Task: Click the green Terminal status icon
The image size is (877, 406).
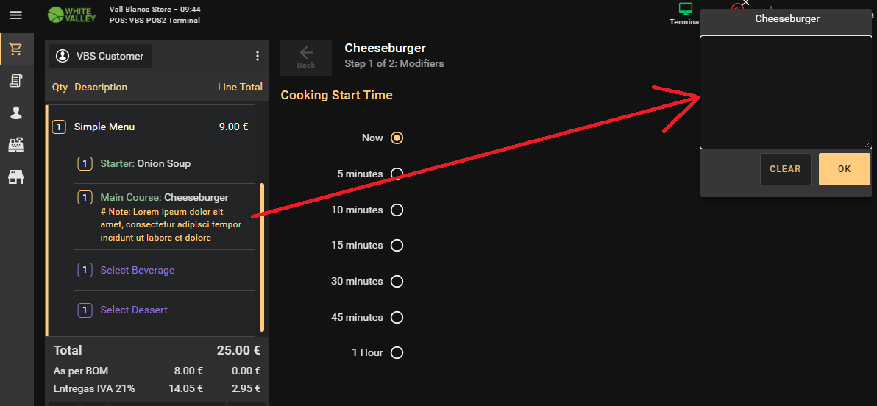Action: (x=686, y=10)
